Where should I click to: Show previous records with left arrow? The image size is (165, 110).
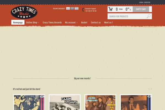click(149, 89)
